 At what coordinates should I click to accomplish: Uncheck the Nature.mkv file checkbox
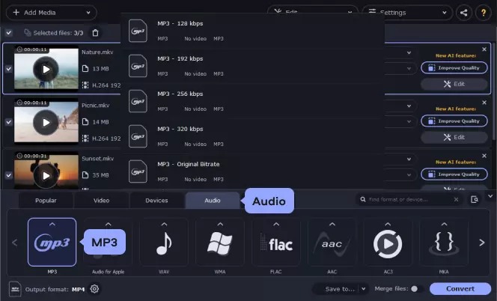click(9, 69)
